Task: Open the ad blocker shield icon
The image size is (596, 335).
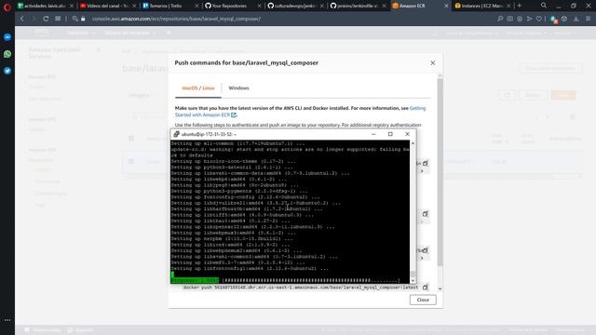Action: [x=520, y=19]
